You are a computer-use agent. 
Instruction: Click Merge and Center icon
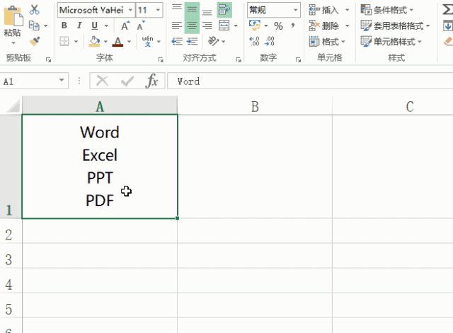pos(224,26)
